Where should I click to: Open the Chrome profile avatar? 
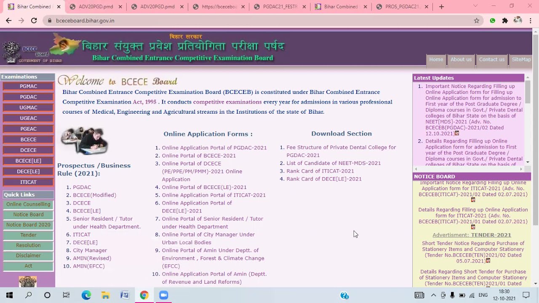[x=518, y=21]
